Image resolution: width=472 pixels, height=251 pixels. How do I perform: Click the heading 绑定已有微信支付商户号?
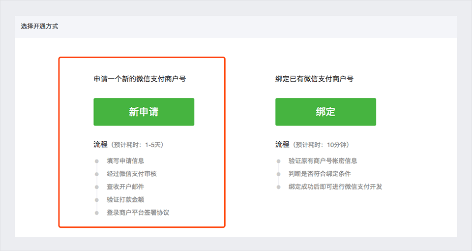[x=315, y=79]
